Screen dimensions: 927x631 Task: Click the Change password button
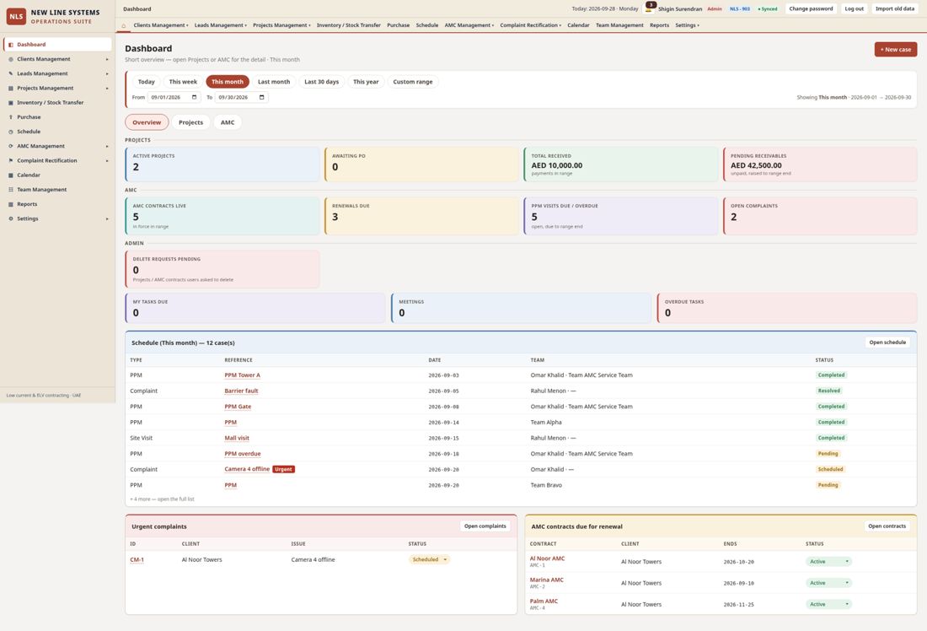point(811,9)
